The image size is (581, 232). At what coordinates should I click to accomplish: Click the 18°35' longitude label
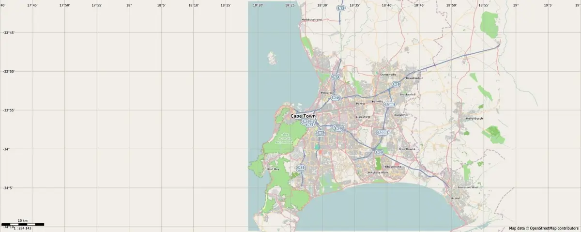354,5
